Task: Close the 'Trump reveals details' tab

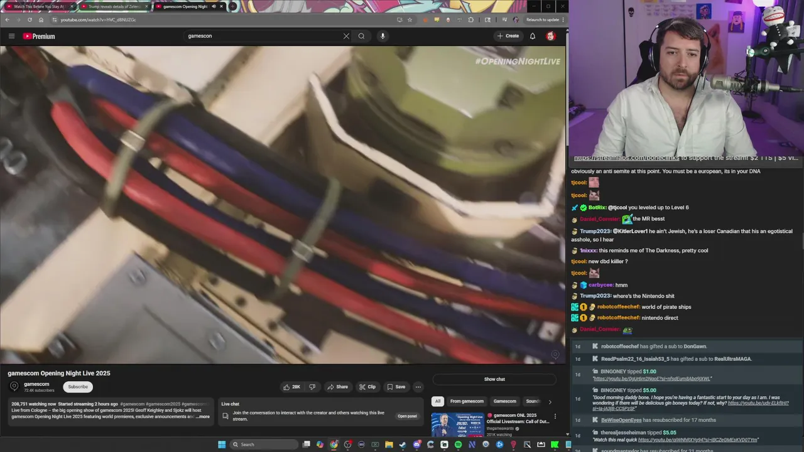Action: 146,6
